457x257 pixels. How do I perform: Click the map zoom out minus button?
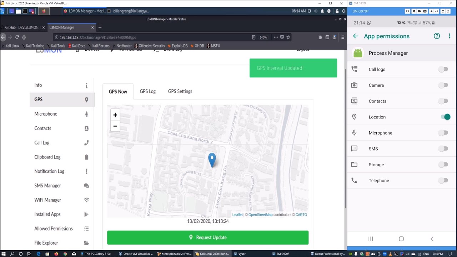tap(115, 126)
